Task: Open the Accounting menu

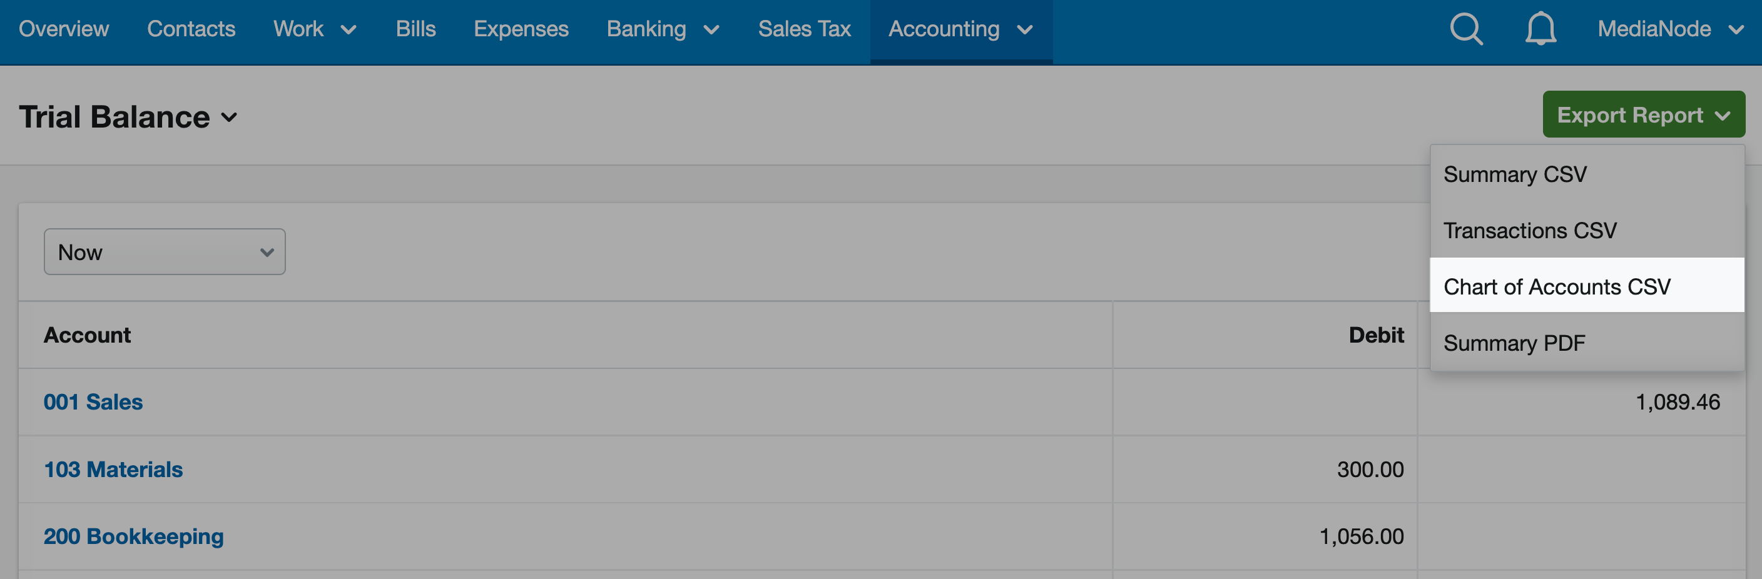Action: click(x=960, y=29)
